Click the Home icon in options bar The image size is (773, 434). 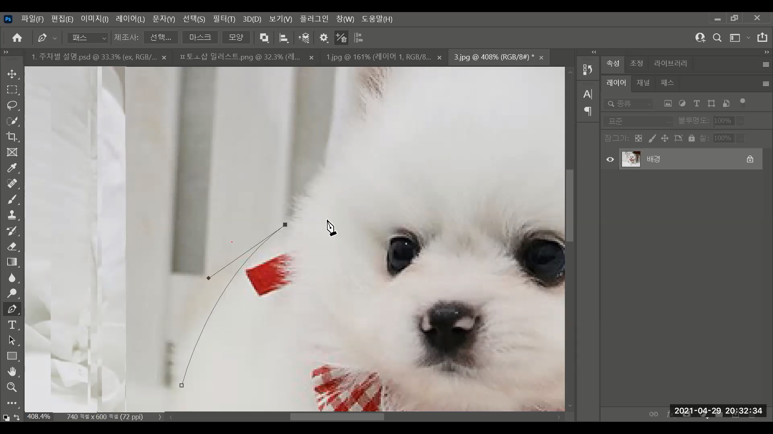click(17, 38)
